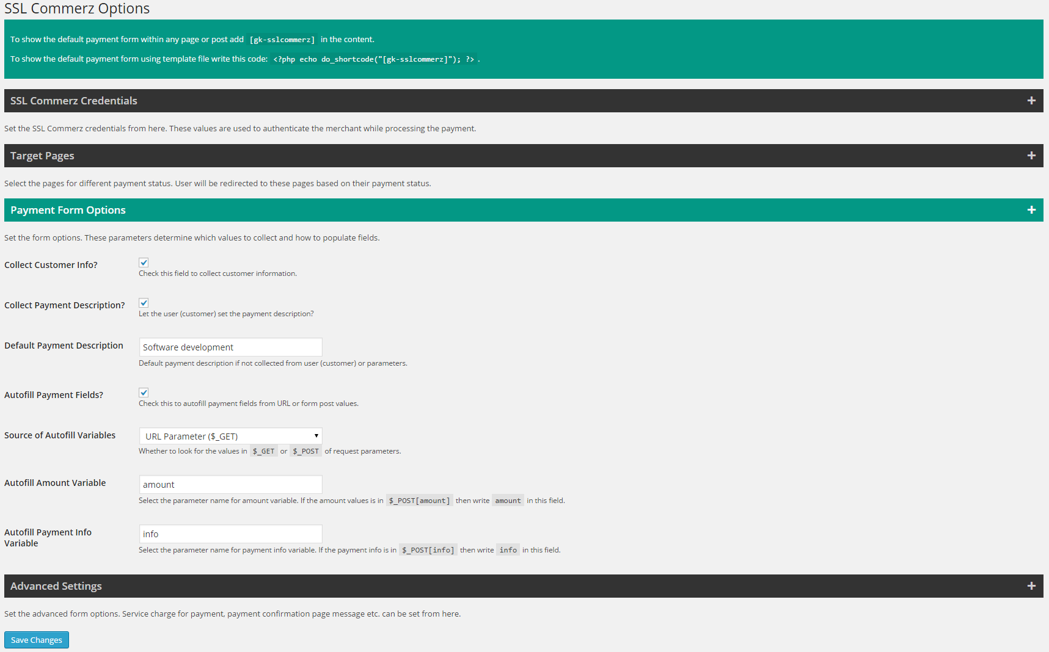Click the $_GET code hint
This screenshot has width=1049, height=652.
(x=264, y=451)
